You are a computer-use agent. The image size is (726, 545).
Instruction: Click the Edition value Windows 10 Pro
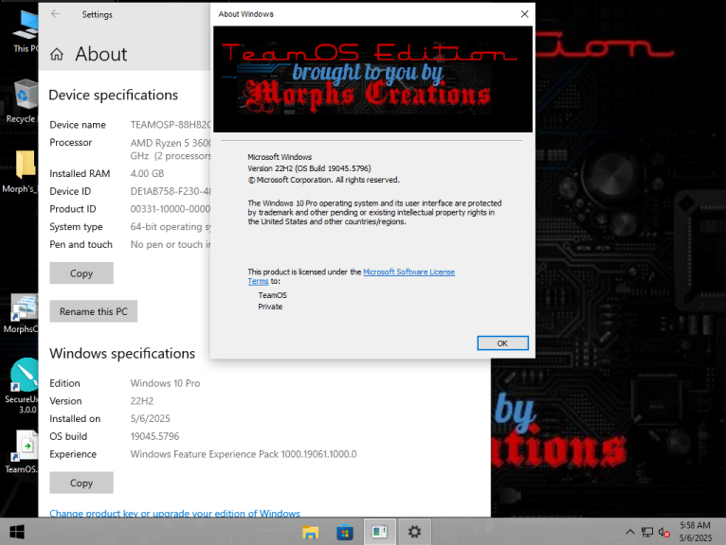(165, 383)
